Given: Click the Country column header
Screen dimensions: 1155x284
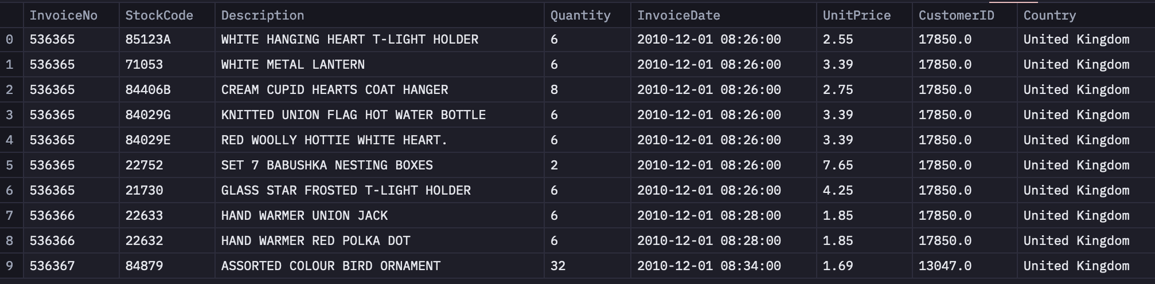Looking at the screenshot, I should tap(1050, 16).
